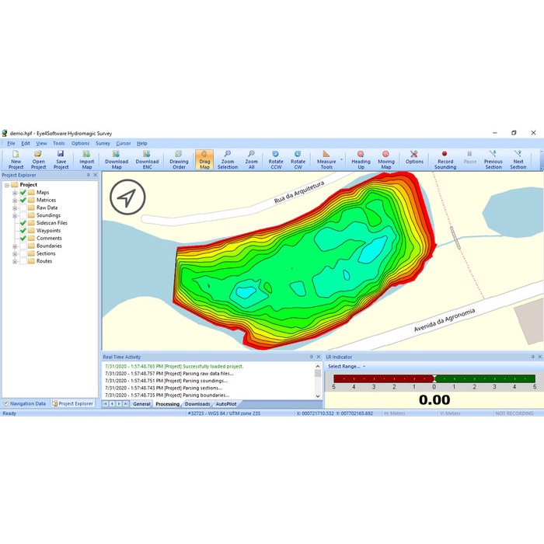Open the Options toolbar icon

[414, 157]
